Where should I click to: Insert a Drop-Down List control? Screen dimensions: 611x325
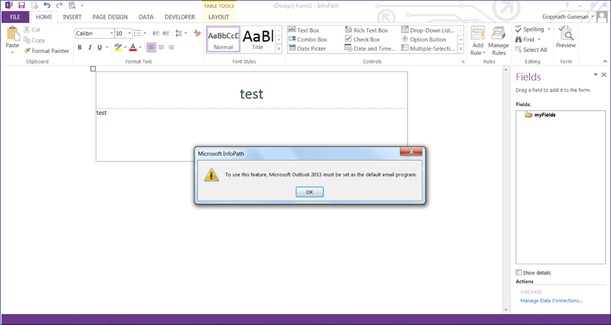[x=428, y=30]
